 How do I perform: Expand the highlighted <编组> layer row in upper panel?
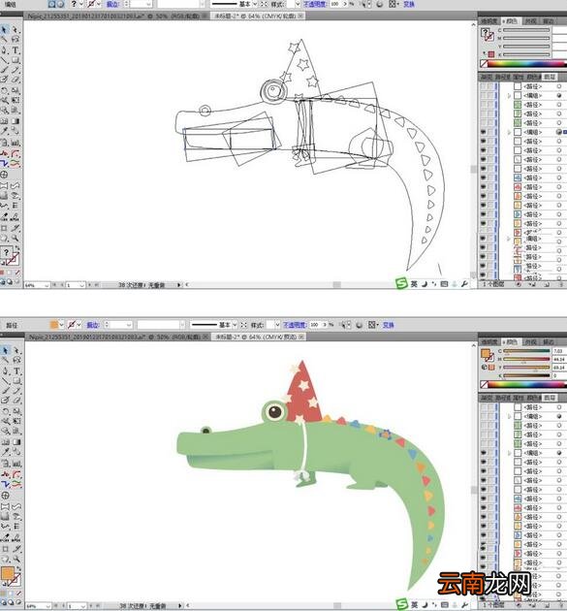509,132
